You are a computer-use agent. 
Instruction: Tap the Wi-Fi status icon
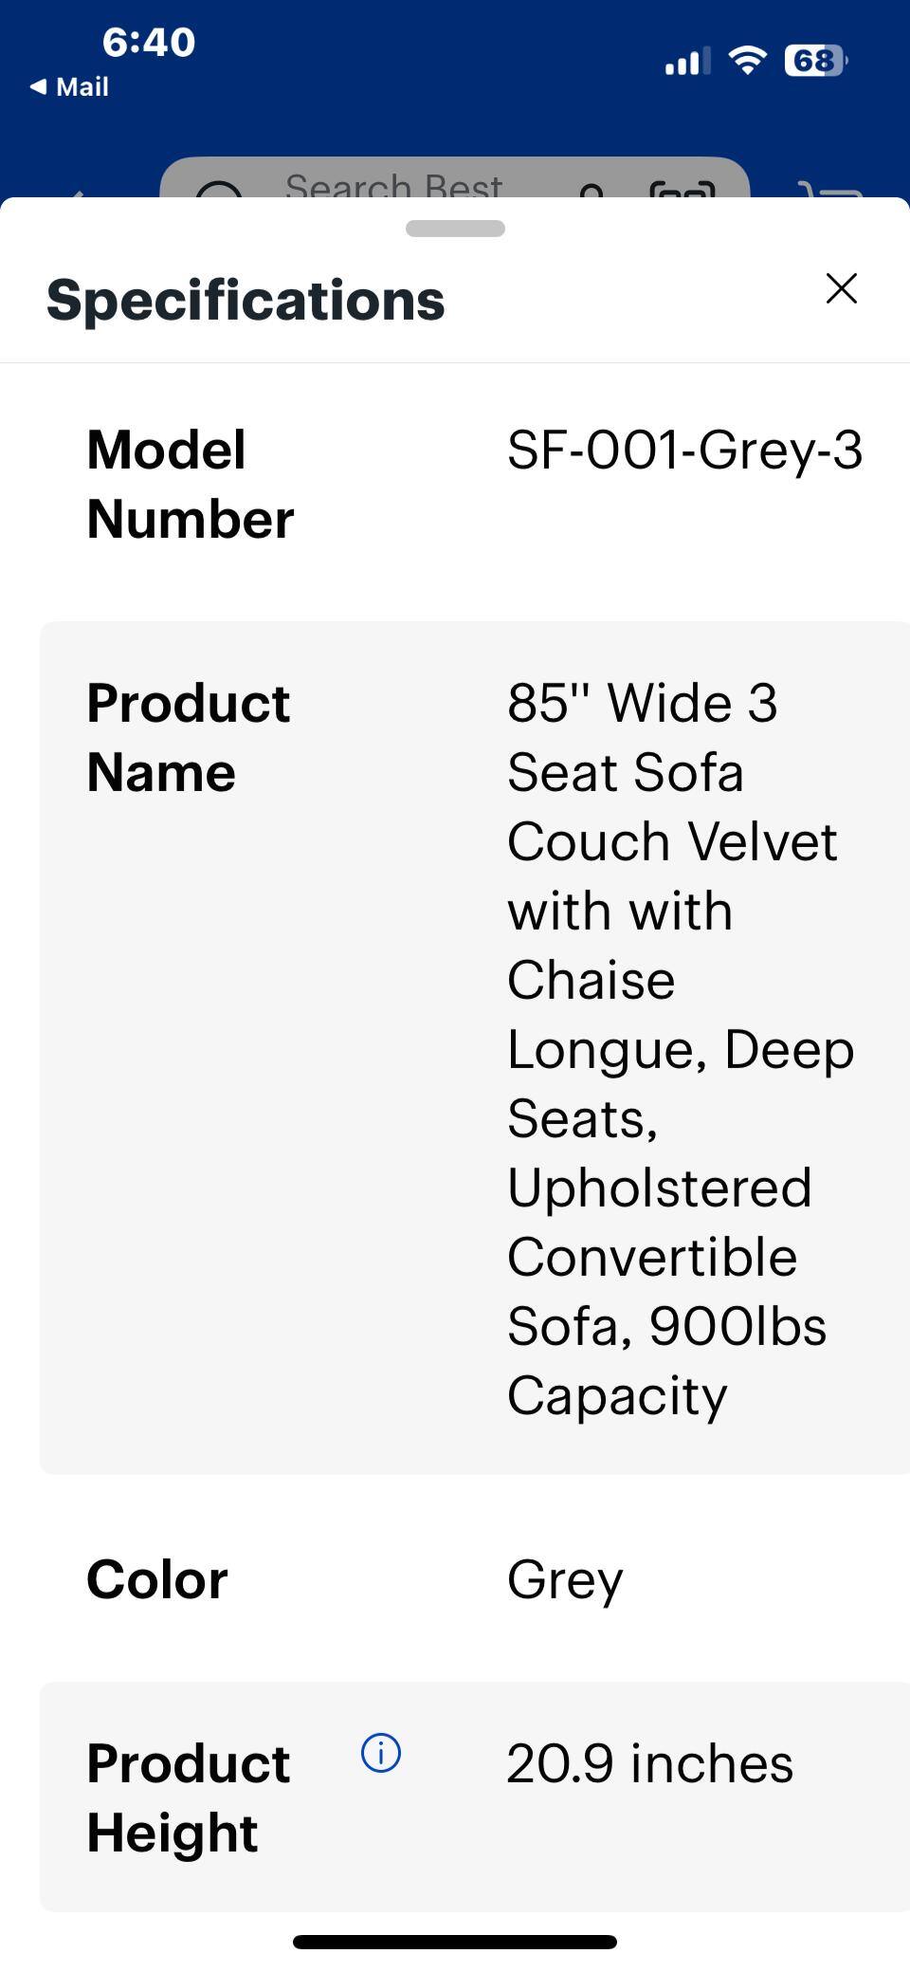click(747, 62)
